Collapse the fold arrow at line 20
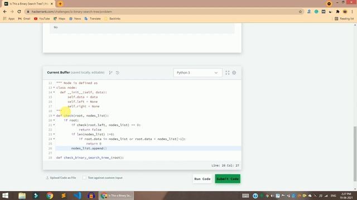The image size is (357, 200). 54,120
